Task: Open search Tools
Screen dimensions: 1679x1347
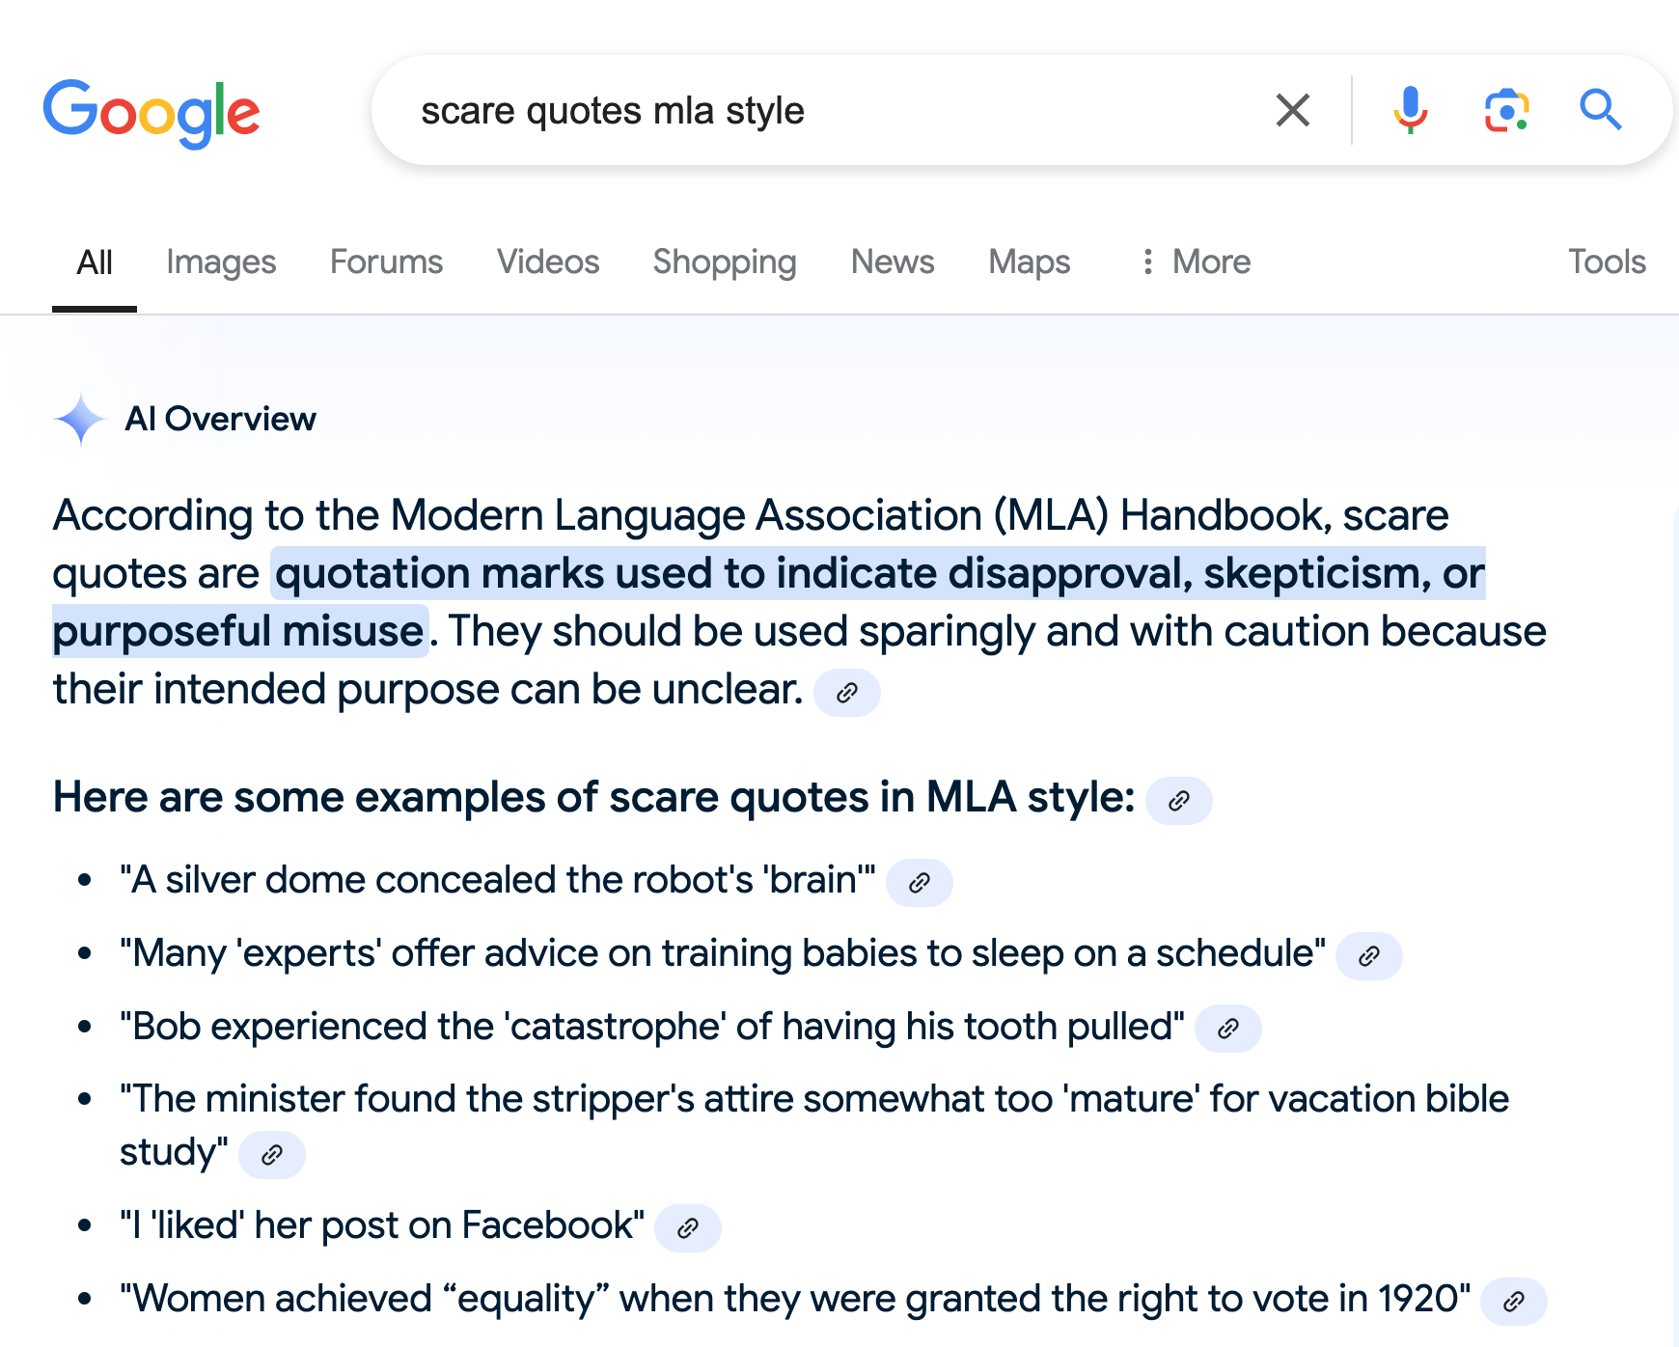Action: (x=1605, y=261)
